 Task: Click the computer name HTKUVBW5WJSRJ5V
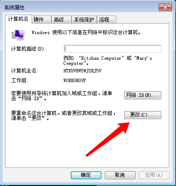click(83, 71)
